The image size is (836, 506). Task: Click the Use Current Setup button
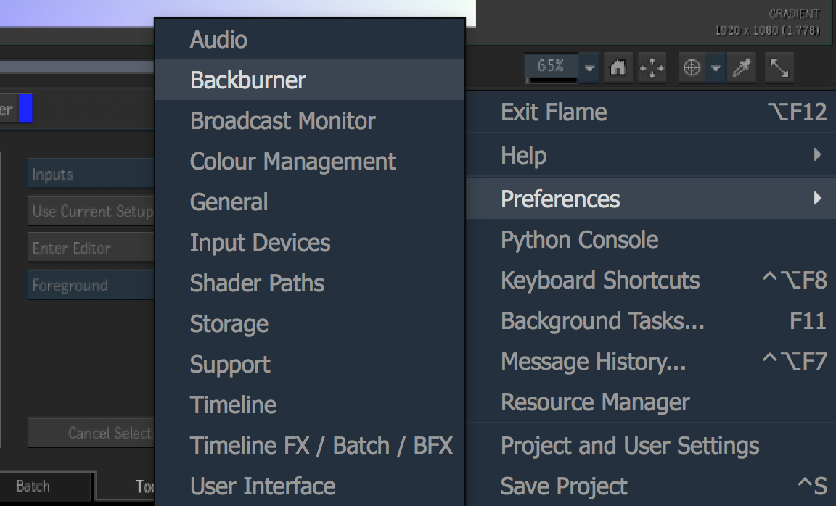pos(91,212)
